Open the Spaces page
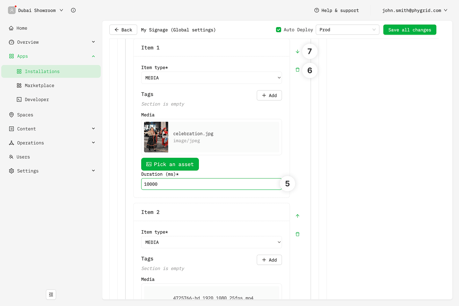Image resolution: width=459 pixels, height=306 pixels. click(25, 115)
